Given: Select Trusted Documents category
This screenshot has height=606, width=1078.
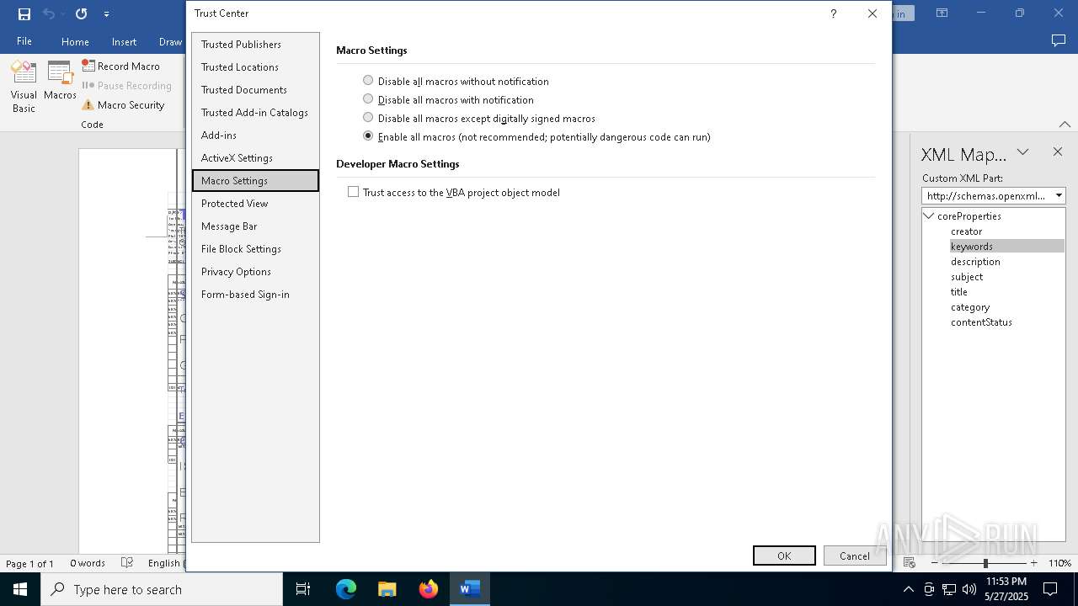Looking at the screenshot, I should click(255, 90).
